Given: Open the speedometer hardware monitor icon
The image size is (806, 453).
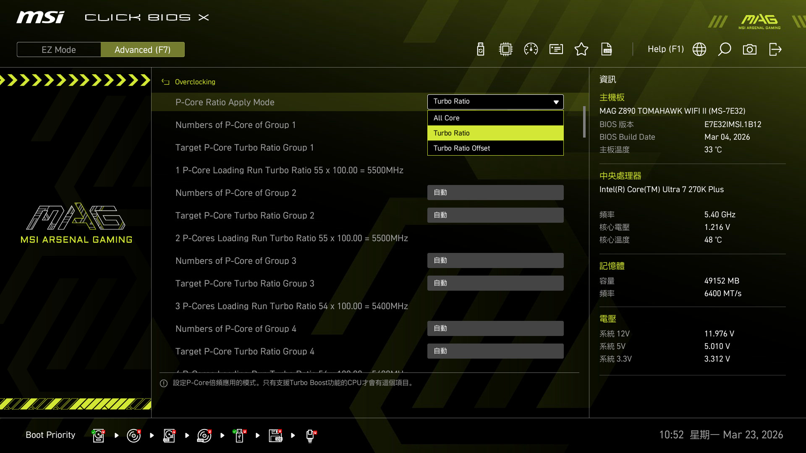Looking at the screenshot, I should (x=531, y=49).
